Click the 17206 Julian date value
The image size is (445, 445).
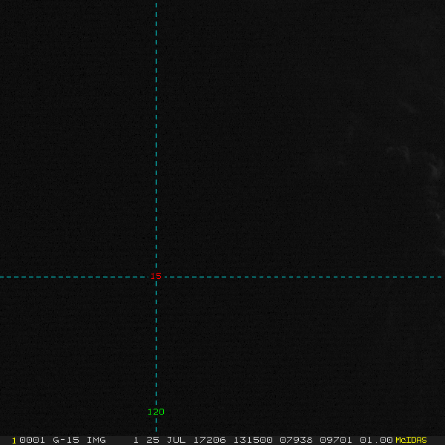pyautogui.click(x=210, y=440)
